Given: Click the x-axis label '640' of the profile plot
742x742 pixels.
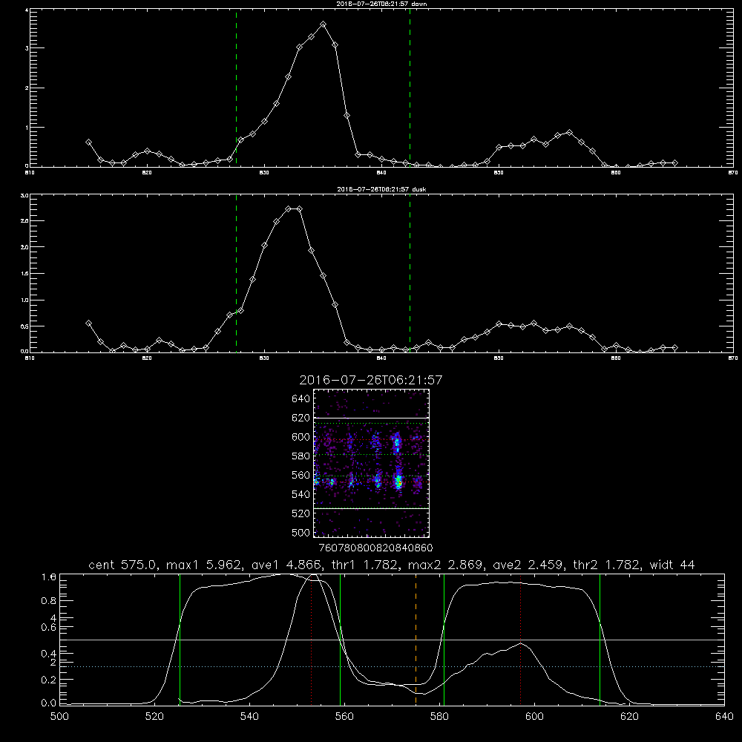Looking at the screenshot, I should (724, 717).
